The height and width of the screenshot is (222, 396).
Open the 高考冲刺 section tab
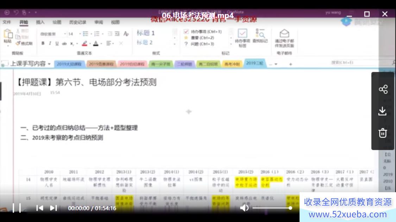[232, 64]
